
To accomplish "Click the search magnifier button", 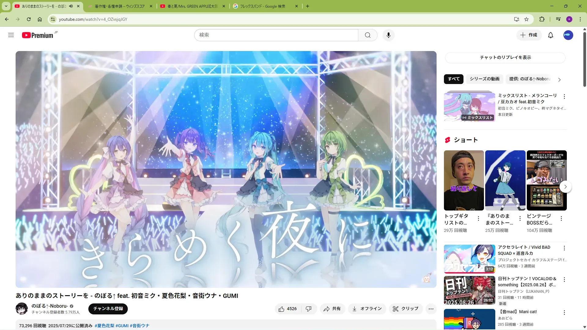I will pos(367,35).
